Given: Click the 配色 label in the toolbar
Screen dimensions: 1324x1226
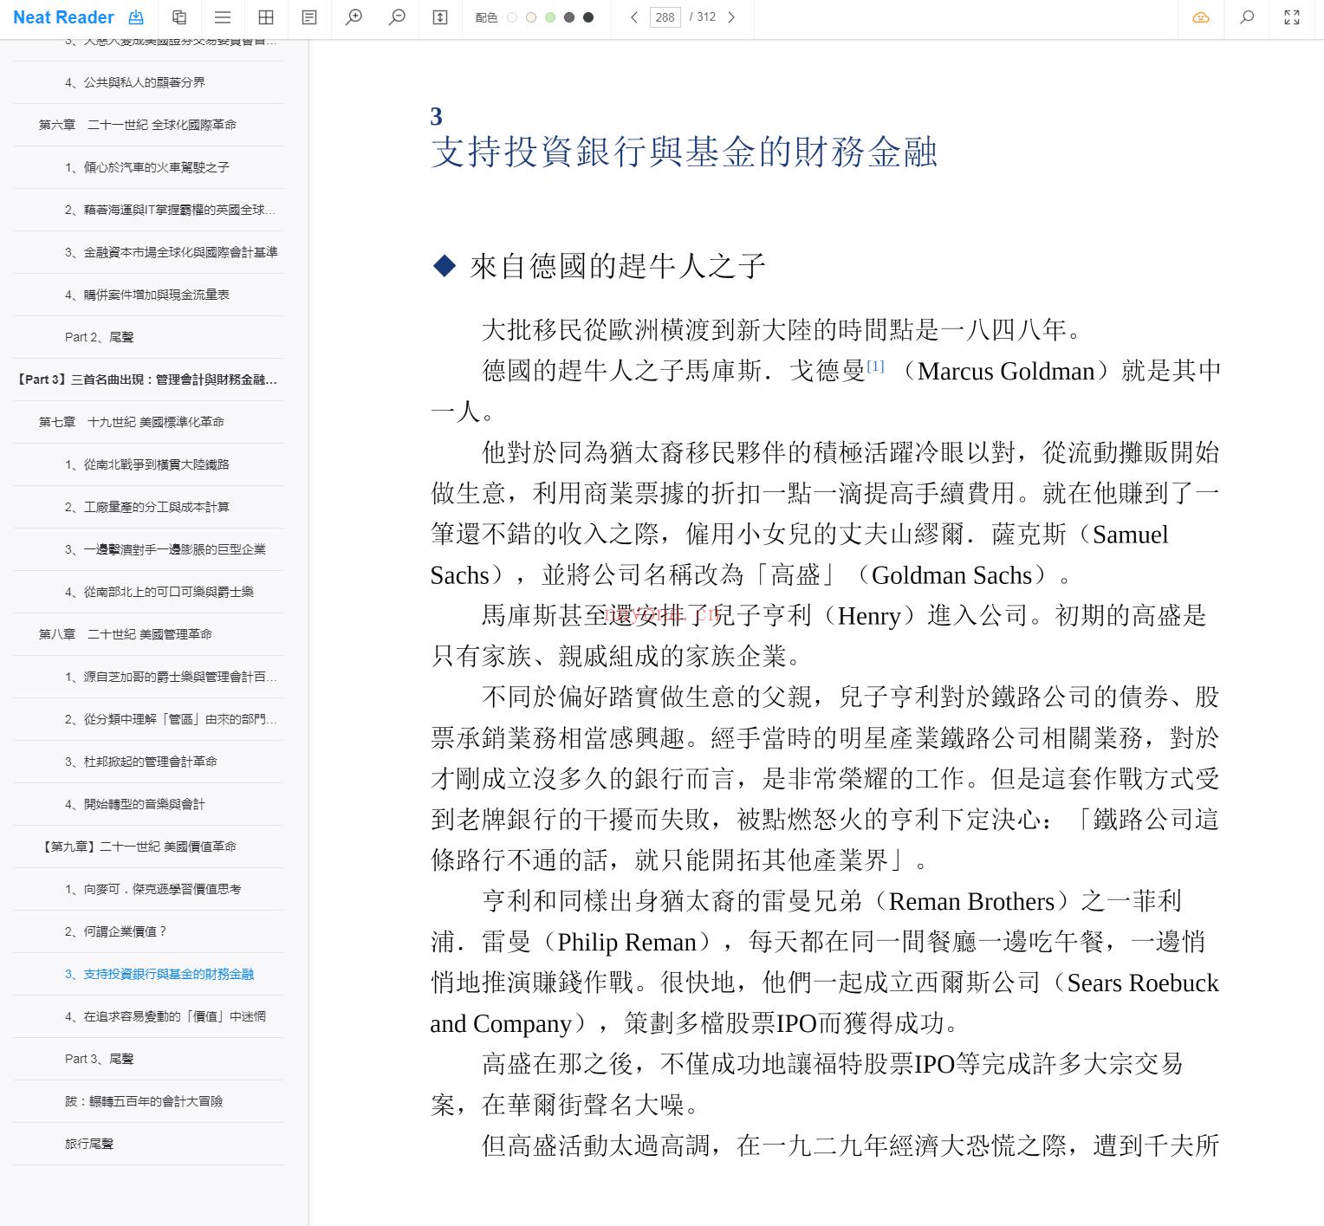Looking at the screenshot, I should point(486,17).
